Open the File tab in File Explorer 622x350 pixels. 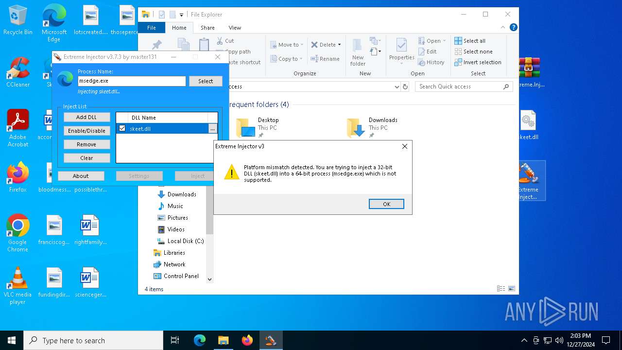point(152,28)
